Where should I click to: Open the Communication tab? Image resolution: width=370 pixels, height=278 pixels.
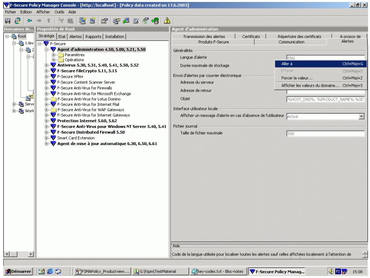(291, 42)
